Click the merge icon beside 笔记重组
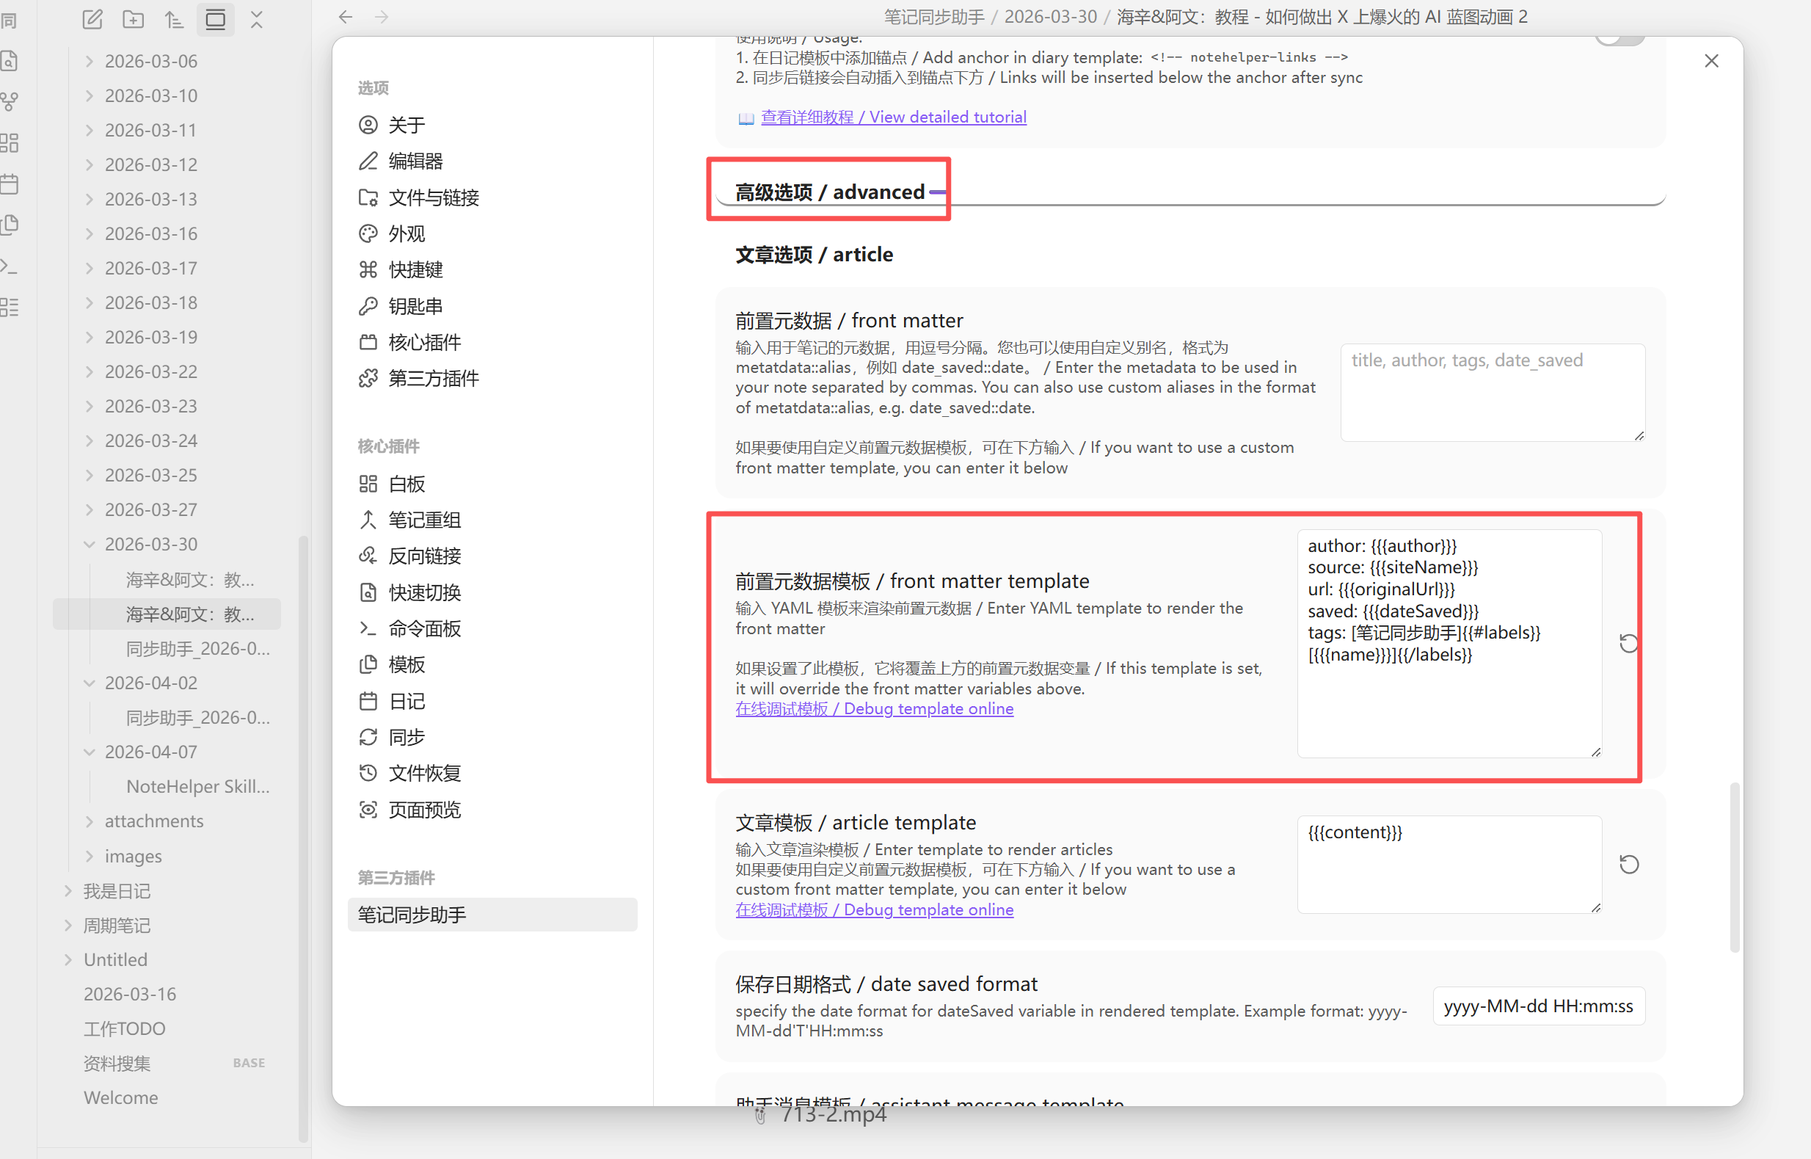 coord(368,519)
